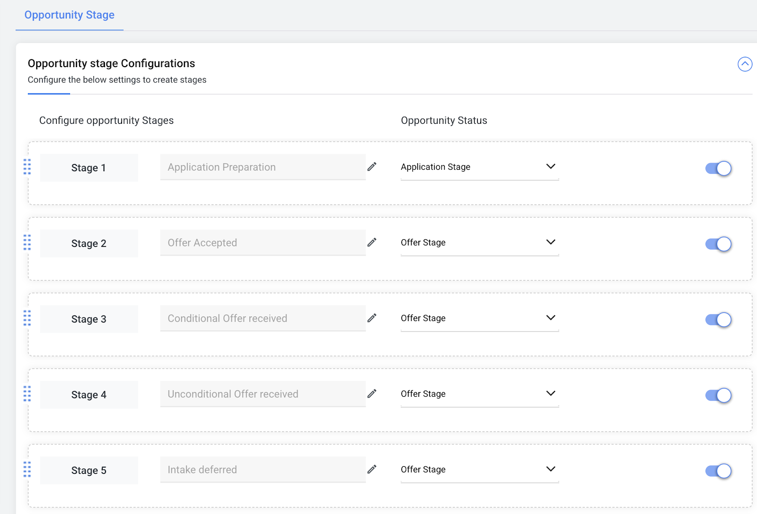757x514 pixels.
Task: Edit the Conditional Offer received stage name
Action: click(372, 318)
